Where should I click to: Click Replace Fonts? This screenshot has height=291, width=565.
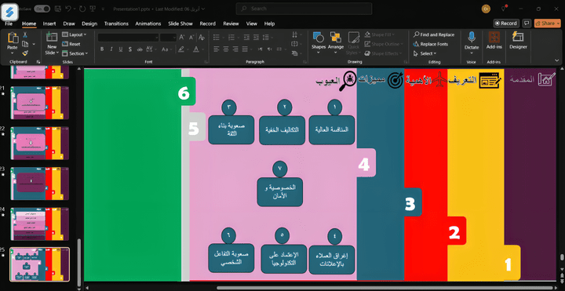click(x=431, y=44)
